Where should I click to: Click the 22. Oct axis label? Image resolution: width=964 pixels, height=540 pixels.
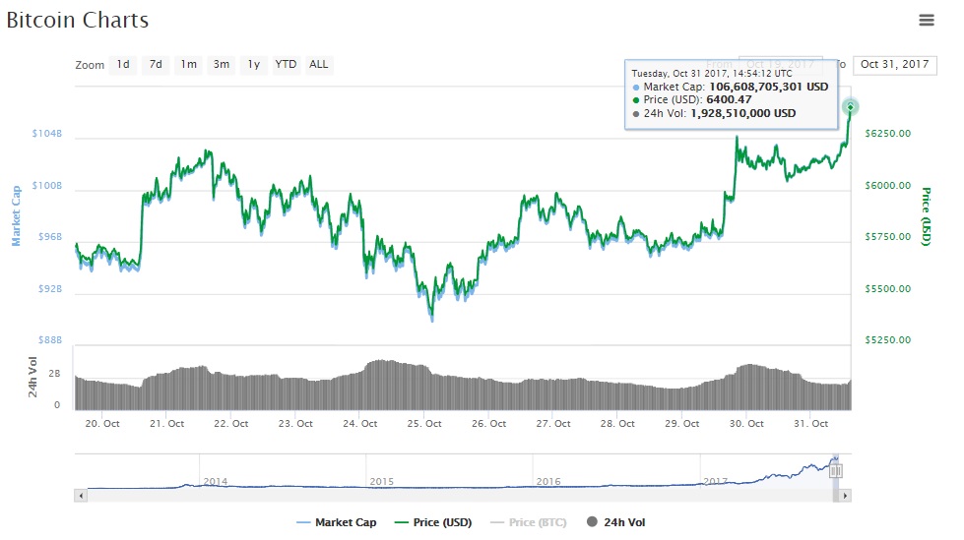point(230,423)
